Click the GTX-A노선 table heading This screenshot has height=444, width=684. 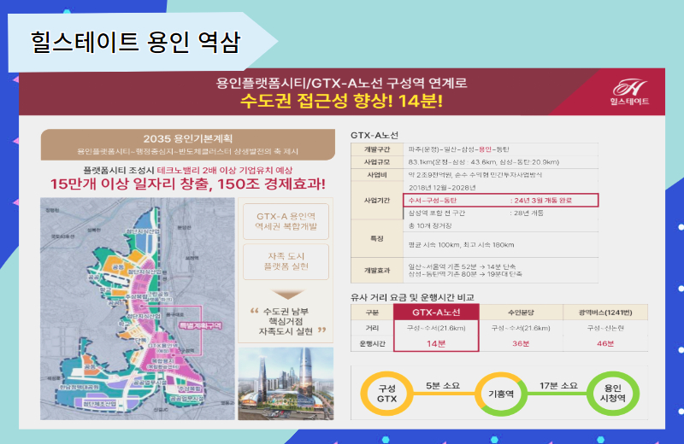point(374,135)
